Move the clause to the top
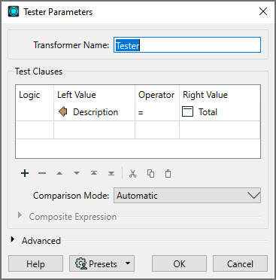Image resolution: width=276 pixels, height=280 pixels. (94, 173)
